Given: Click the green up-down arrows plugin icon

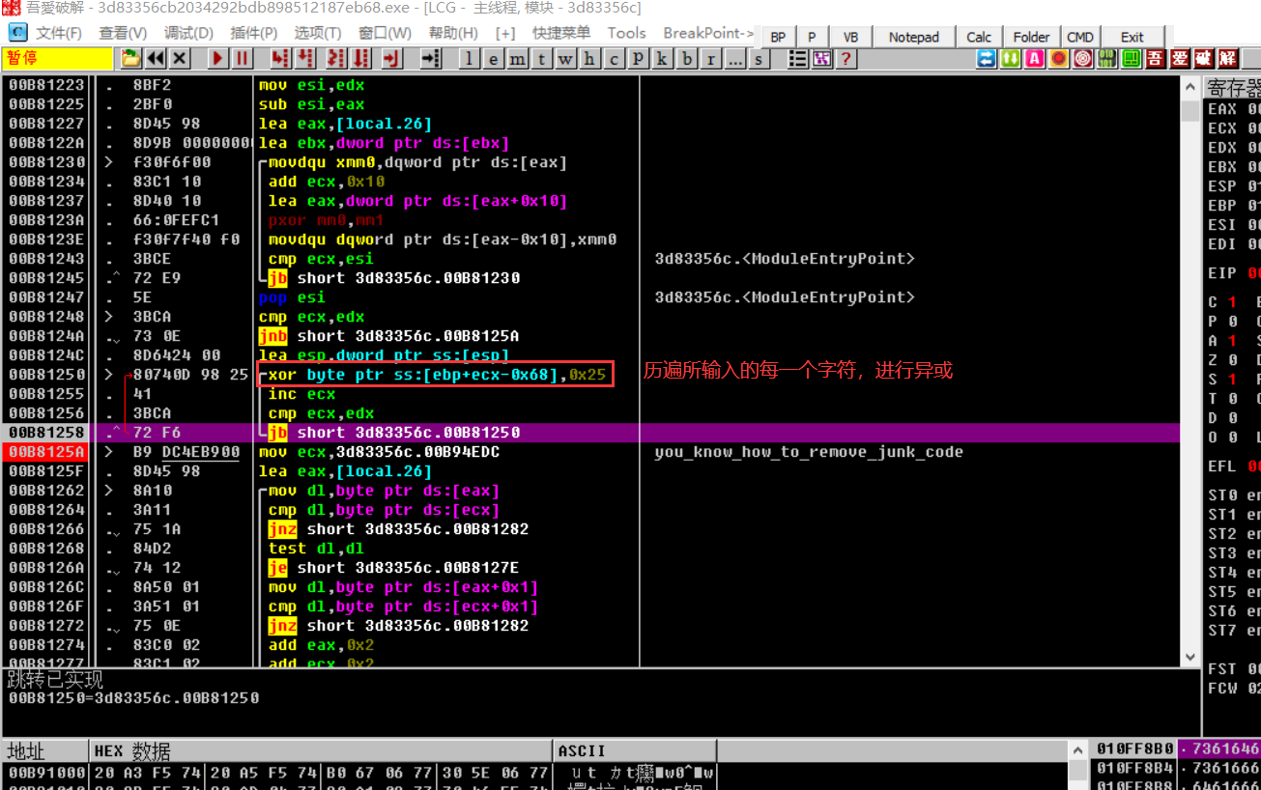Looking at the screenshot, I should tap(1011, 59).
